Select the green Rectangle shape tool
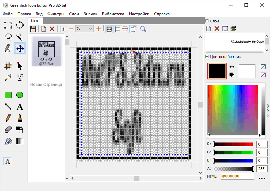This screenshot has height=191, width=270. 8,95
